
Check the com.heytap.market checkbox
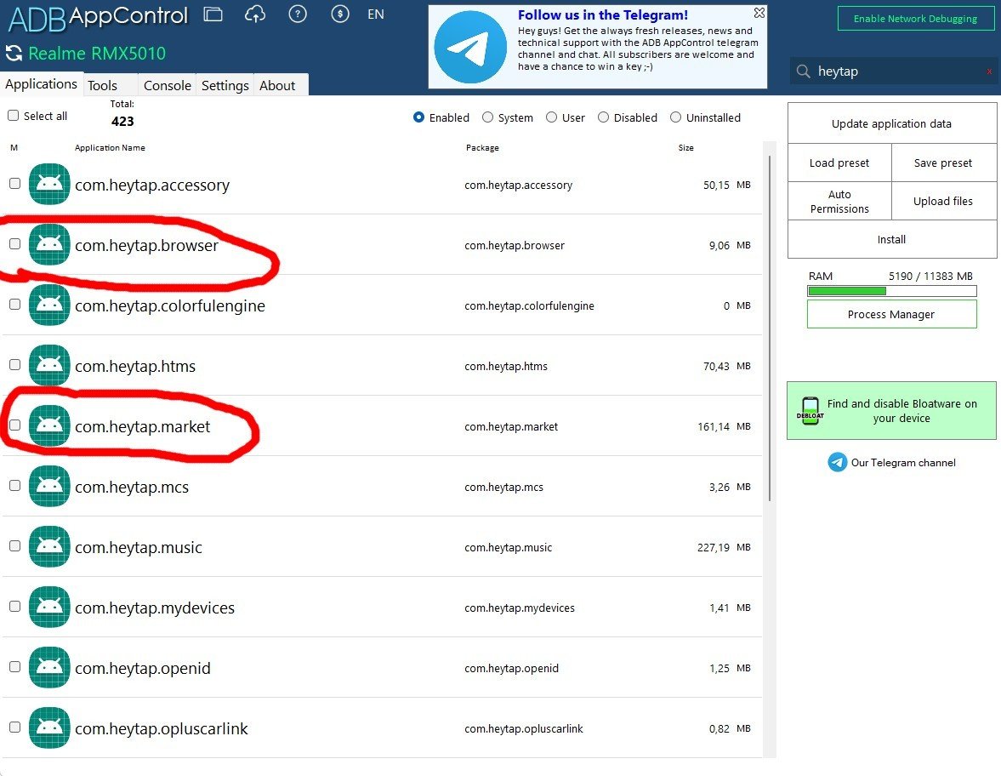click(x=14, y=425)
